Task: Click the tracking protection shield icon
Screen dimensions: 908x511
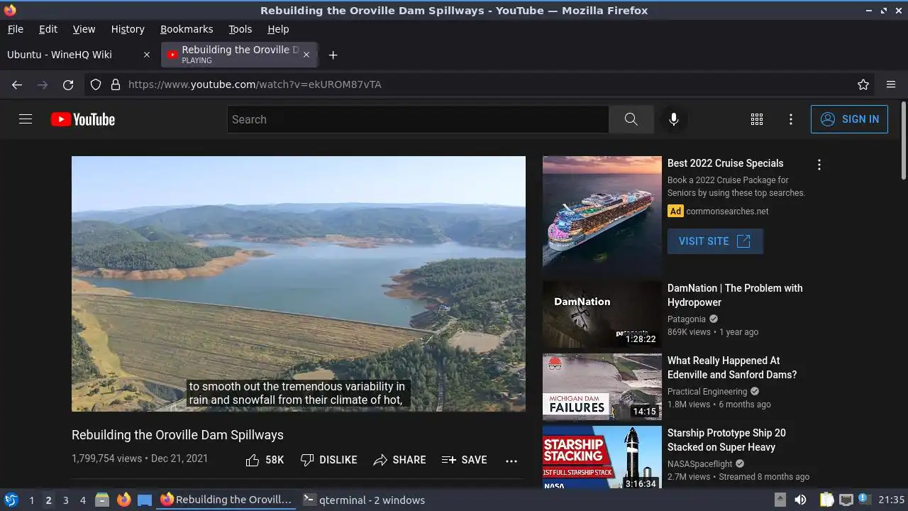Action: [96, 84]
